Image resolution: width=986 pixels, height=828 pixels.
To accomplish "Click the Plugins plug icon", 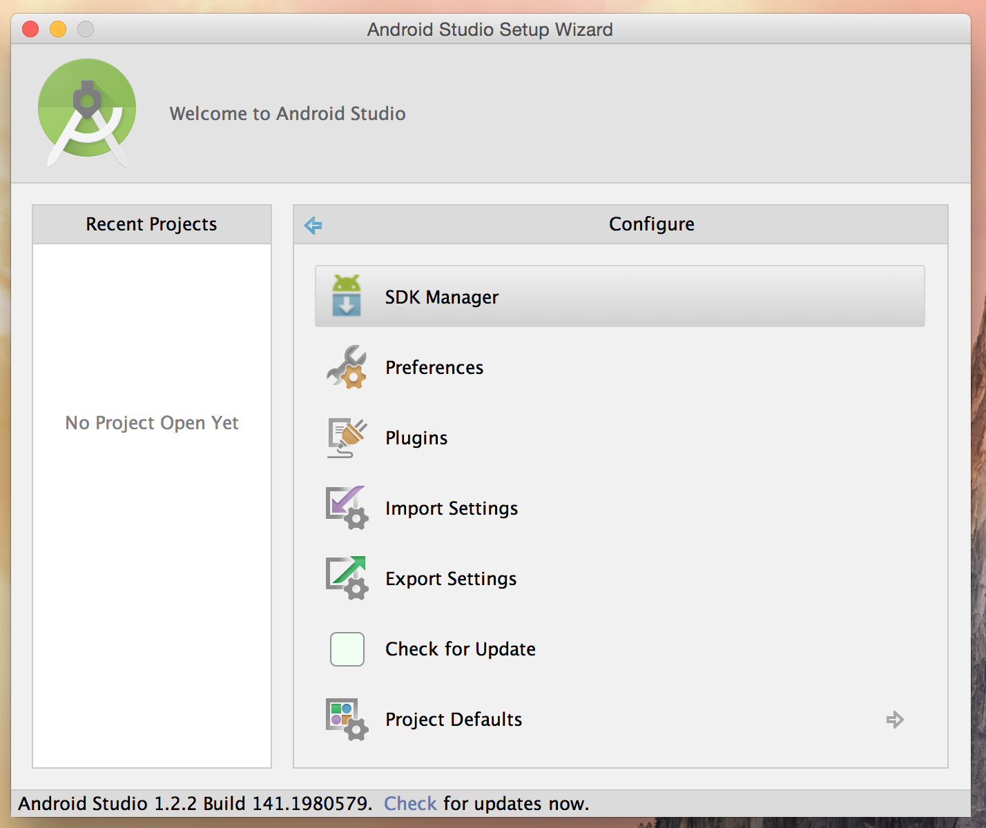I will click(347, 437).
